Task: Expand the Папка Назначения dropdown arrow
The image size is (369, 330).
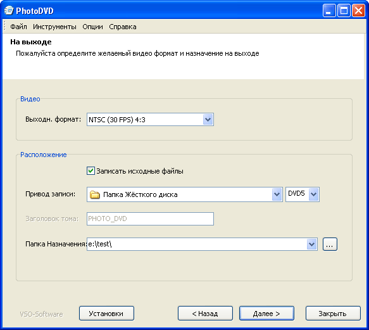Action: 312,244
